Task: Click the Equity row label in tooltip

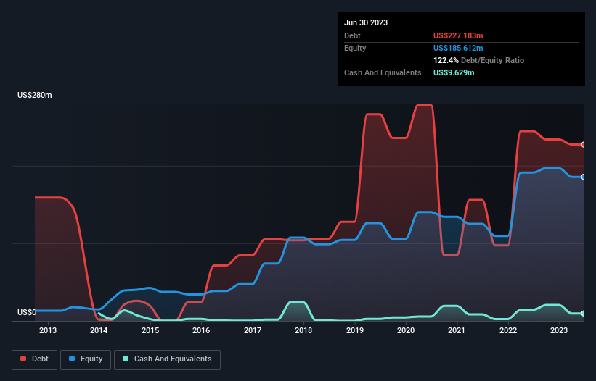Action: pos(355,48)
